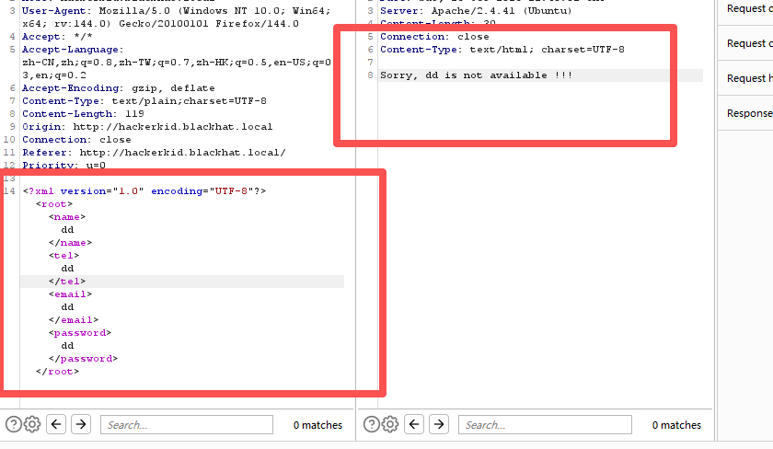Open help icon in the request pane

coord(13,424)
